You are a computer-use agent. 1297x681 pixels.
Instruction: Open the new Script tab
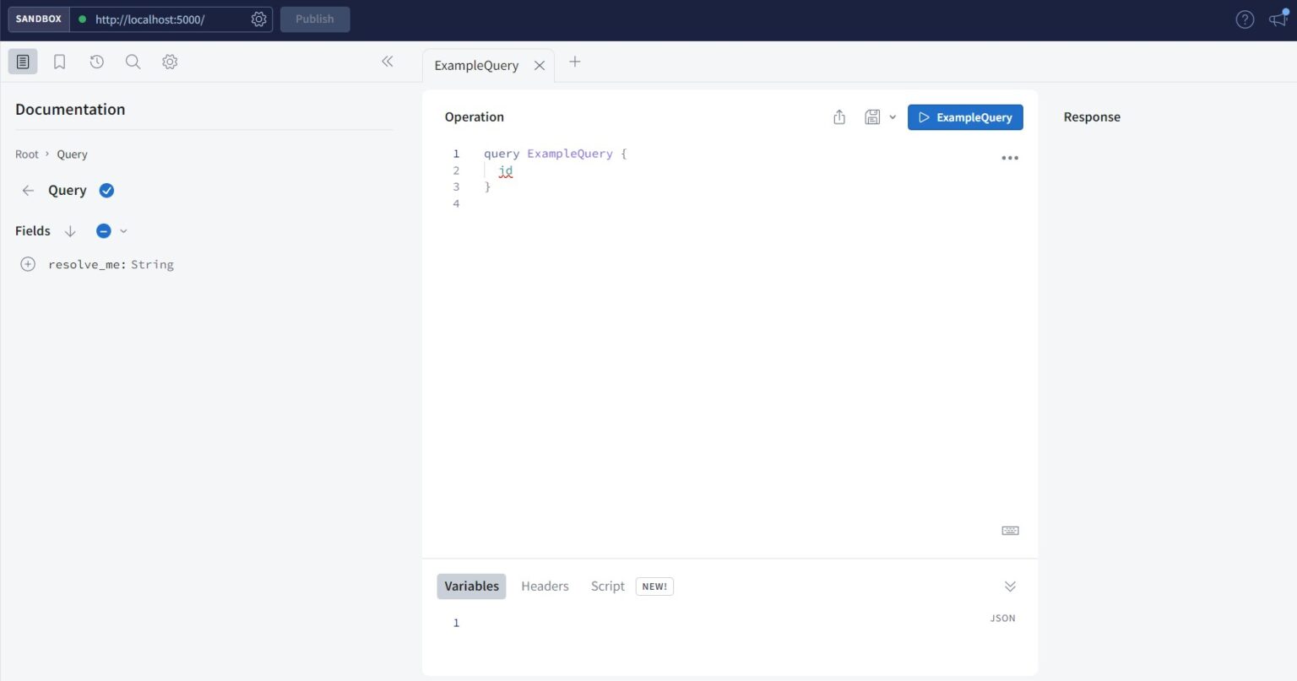click(607, 586)
